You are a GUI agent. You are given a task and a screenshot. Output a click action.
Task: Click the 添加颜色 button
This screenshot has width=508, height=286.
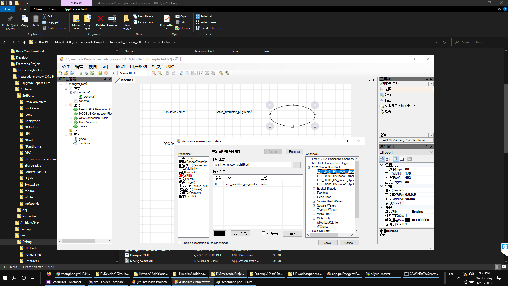(240, 234)
